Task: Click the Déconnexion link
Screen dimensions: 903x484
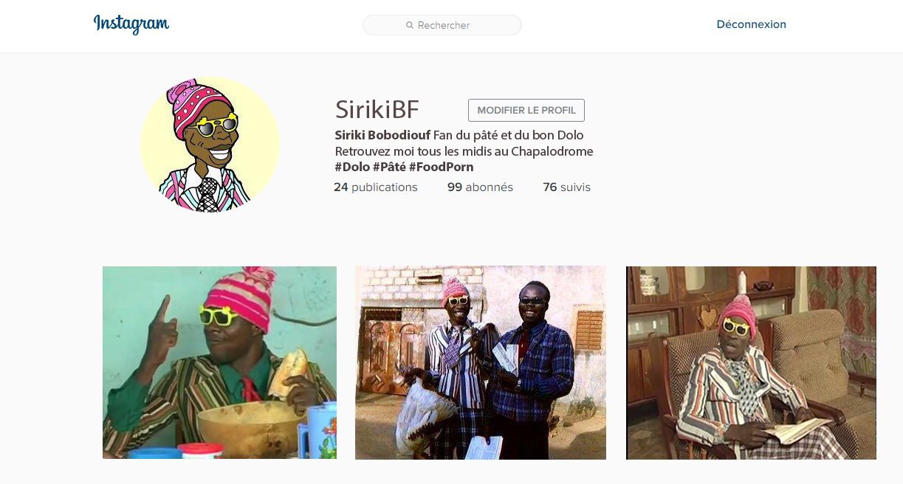Action: click(x=751, y=24)
